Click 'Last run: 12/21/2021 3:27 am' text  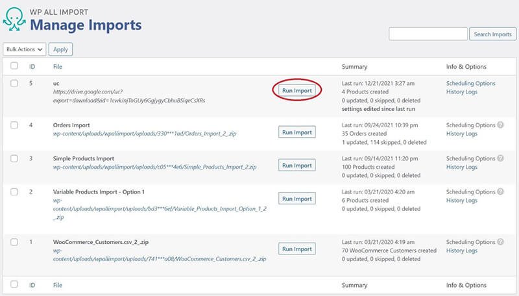378,84
